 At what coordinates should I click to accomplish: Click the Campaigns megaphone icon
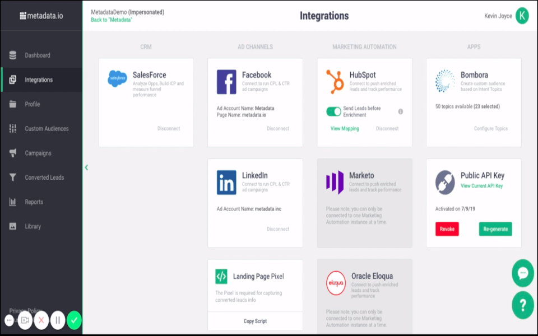click(x=13, y=153)
